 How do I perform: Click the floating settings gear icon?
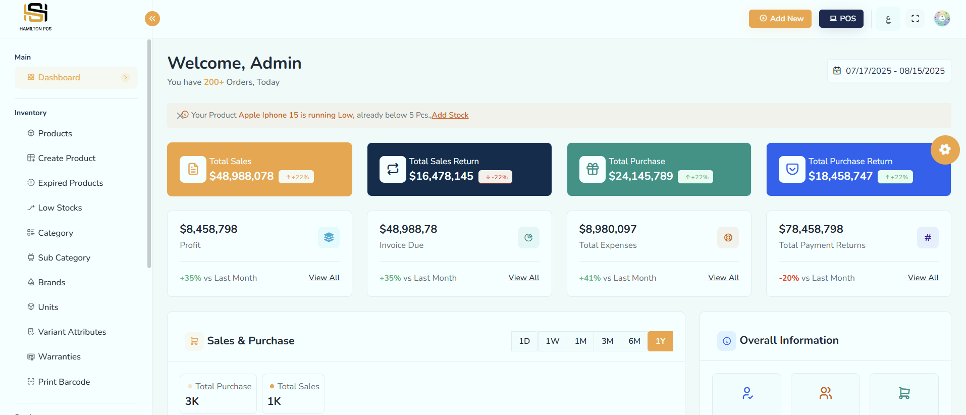[945, 149]
